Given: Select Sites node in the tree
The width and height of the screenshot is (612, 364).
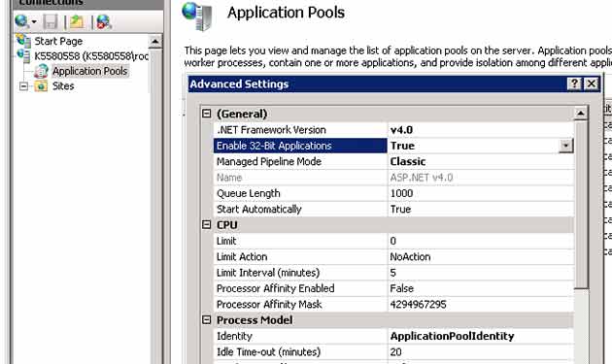Looking at the screenshot, I should (x=63, y=86).
